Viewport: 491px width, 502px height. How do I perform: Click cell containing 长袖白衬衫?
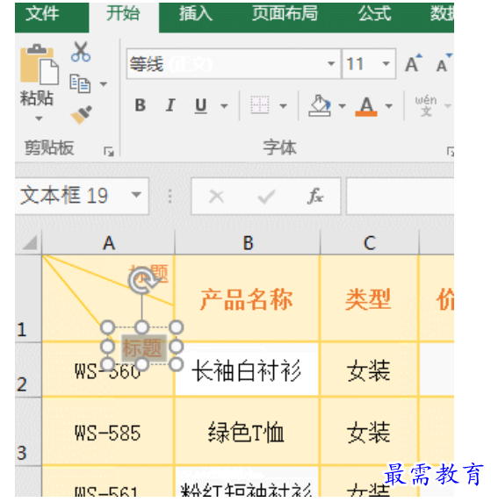click(x=247, y=370)
